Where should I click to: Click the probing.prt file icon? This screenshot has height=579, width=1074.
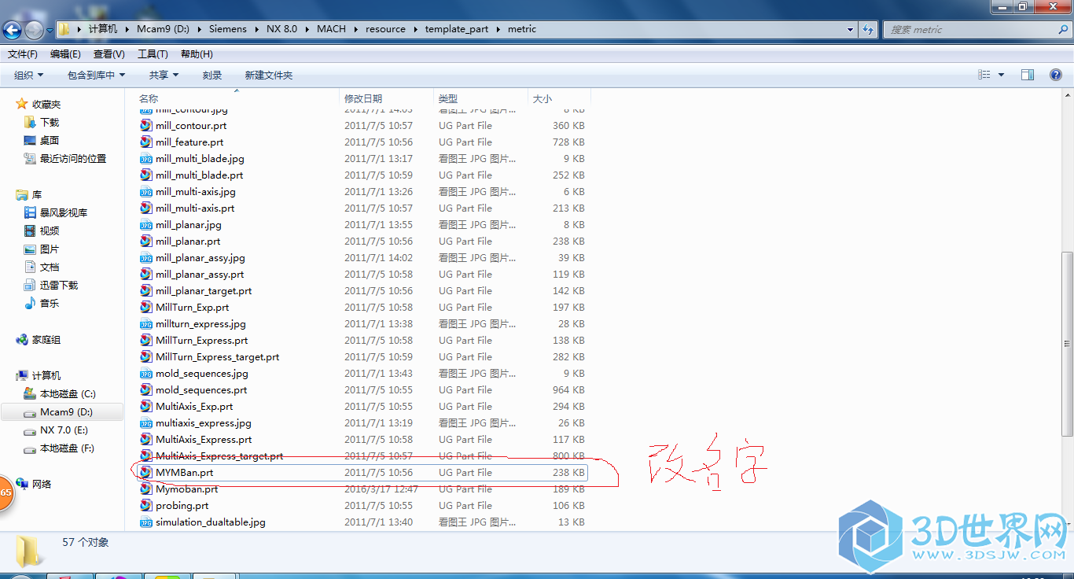coord(146,505)
